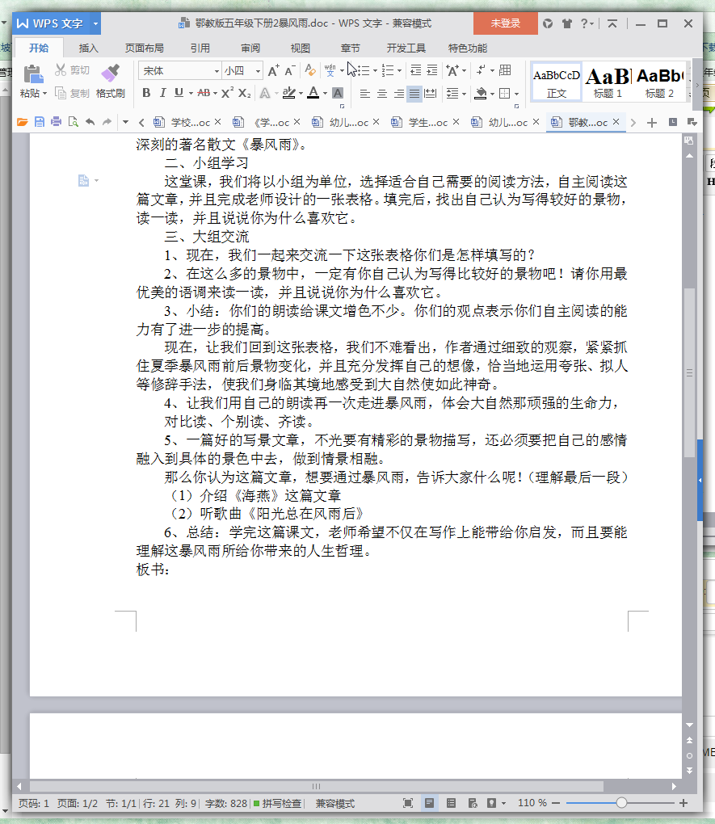Screen dimensions: 715x824
Task: Insert table grid icon in ribbon
Action: pos(505,70)
